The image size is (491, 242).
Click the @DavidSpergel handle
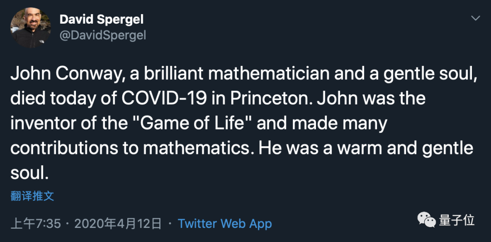[x=103, y=35]
